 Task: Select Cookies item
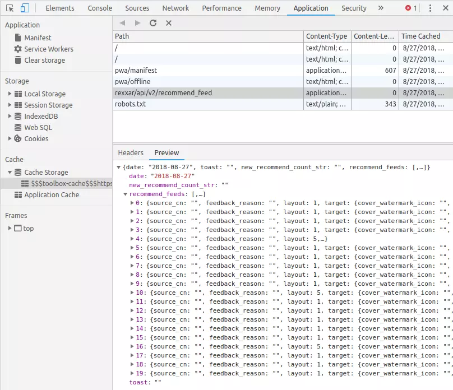click(x=36, y=139)
